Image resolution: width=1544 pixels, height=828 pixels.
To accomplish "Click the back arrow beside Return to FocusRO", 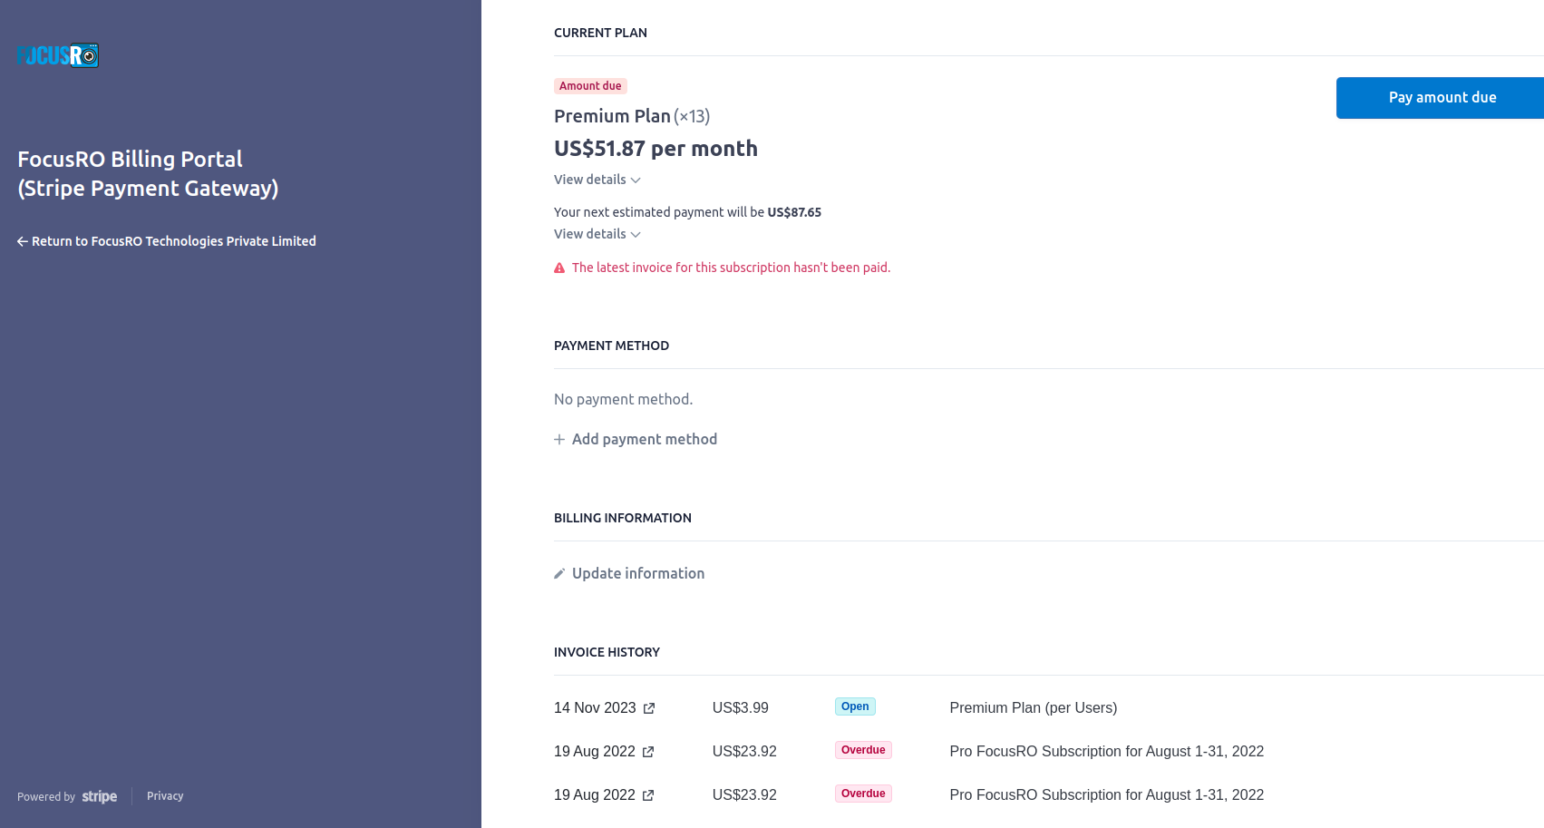I will click(23, 241).
